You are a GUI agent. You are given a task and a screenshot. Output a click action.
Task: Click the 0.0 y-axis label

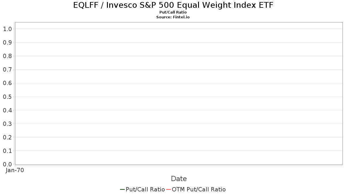(7, 164)
